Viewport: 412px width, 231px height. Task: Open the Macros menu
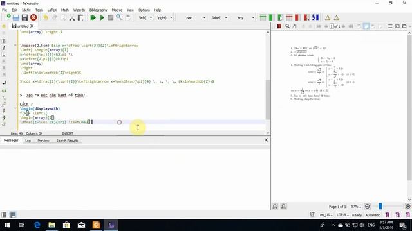(117, 10)
